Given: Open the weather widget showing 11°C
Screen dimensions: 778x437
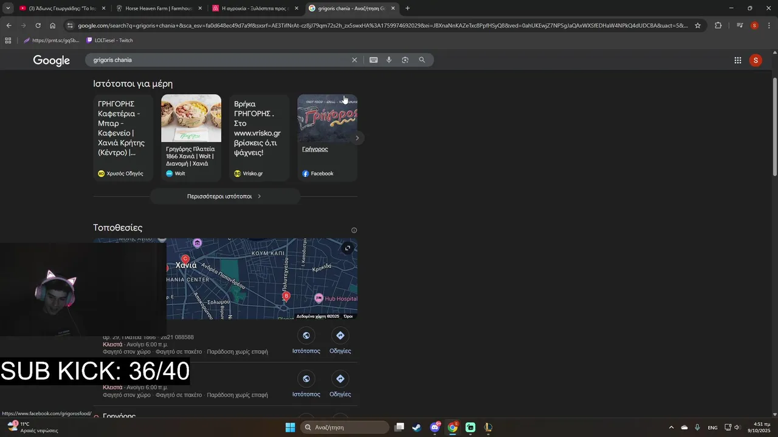Looking at the screenshot, I should pyautogui.click(x=33, y=427).
